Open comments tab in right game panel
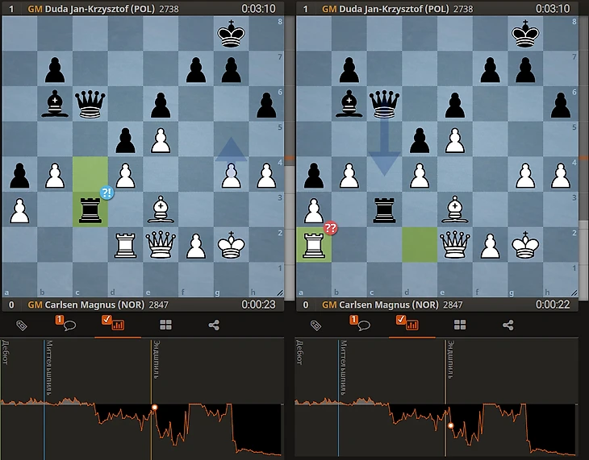The image size is (589, 460). point(360,323)
